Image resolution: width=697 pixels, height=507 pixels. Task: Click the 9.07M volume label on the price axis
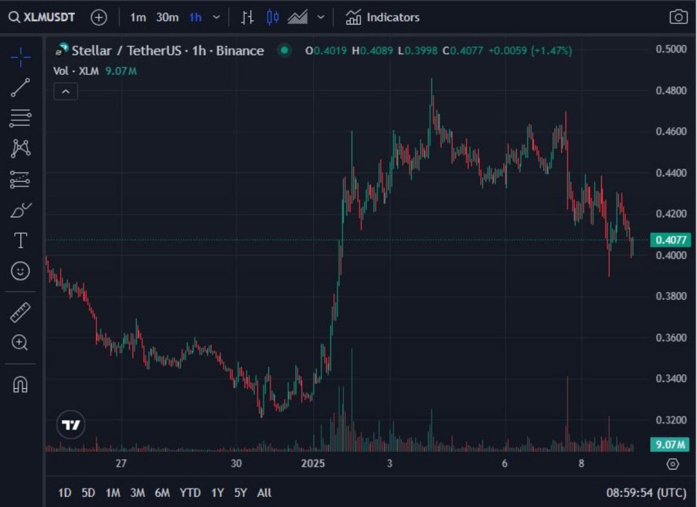pos(670,444)
